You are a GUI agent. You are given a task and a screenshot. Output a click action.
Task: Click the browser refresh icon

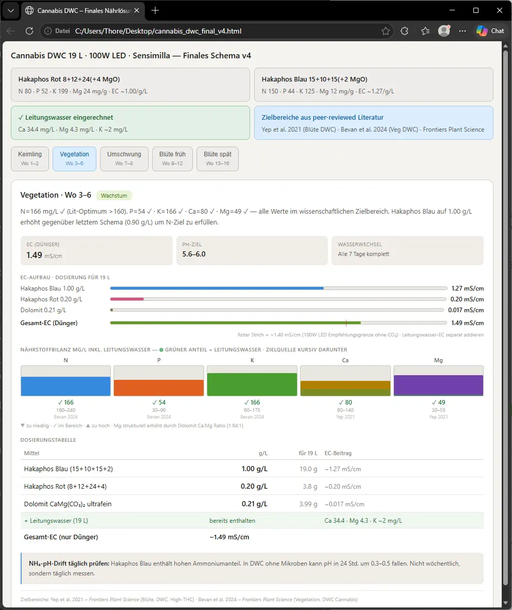(29, 31)
